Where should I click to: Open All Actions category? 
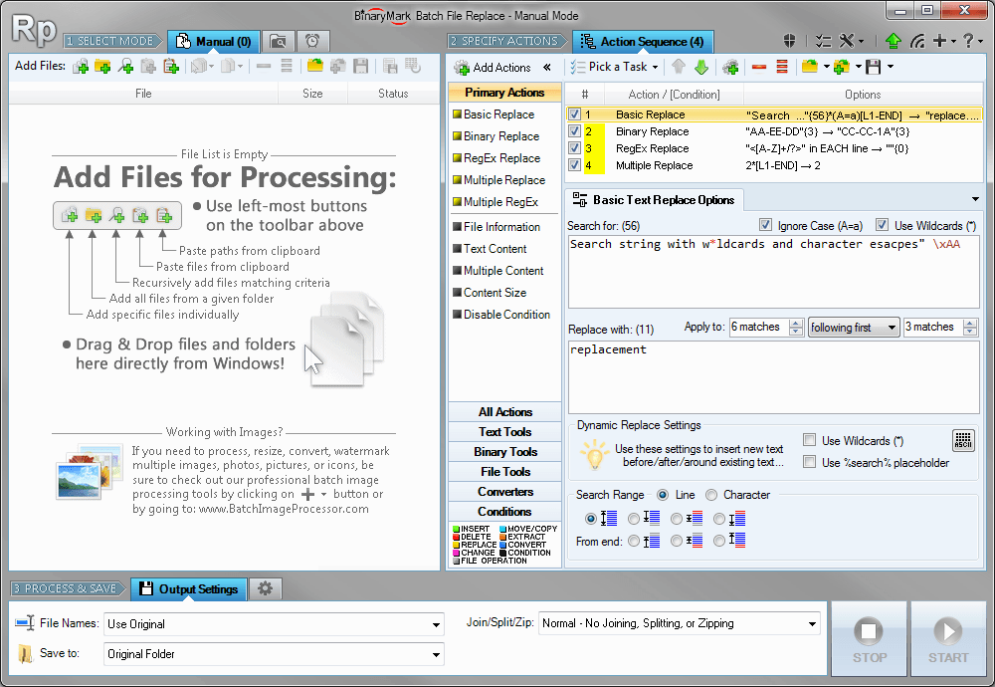[505, 412]
